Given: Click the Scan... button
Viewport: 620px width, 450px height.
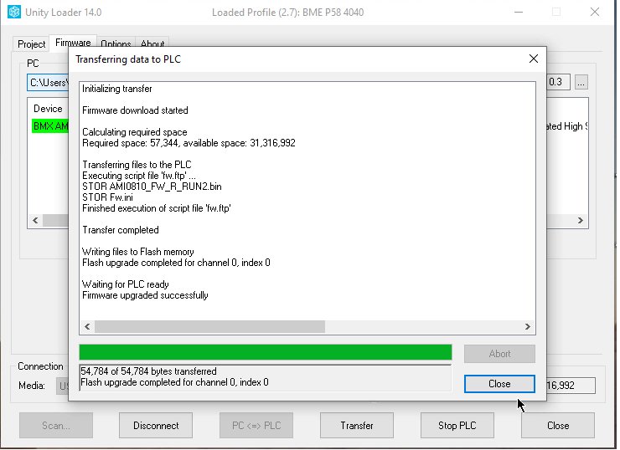Looking at the screenshot, I should click(x=56, y=426).
